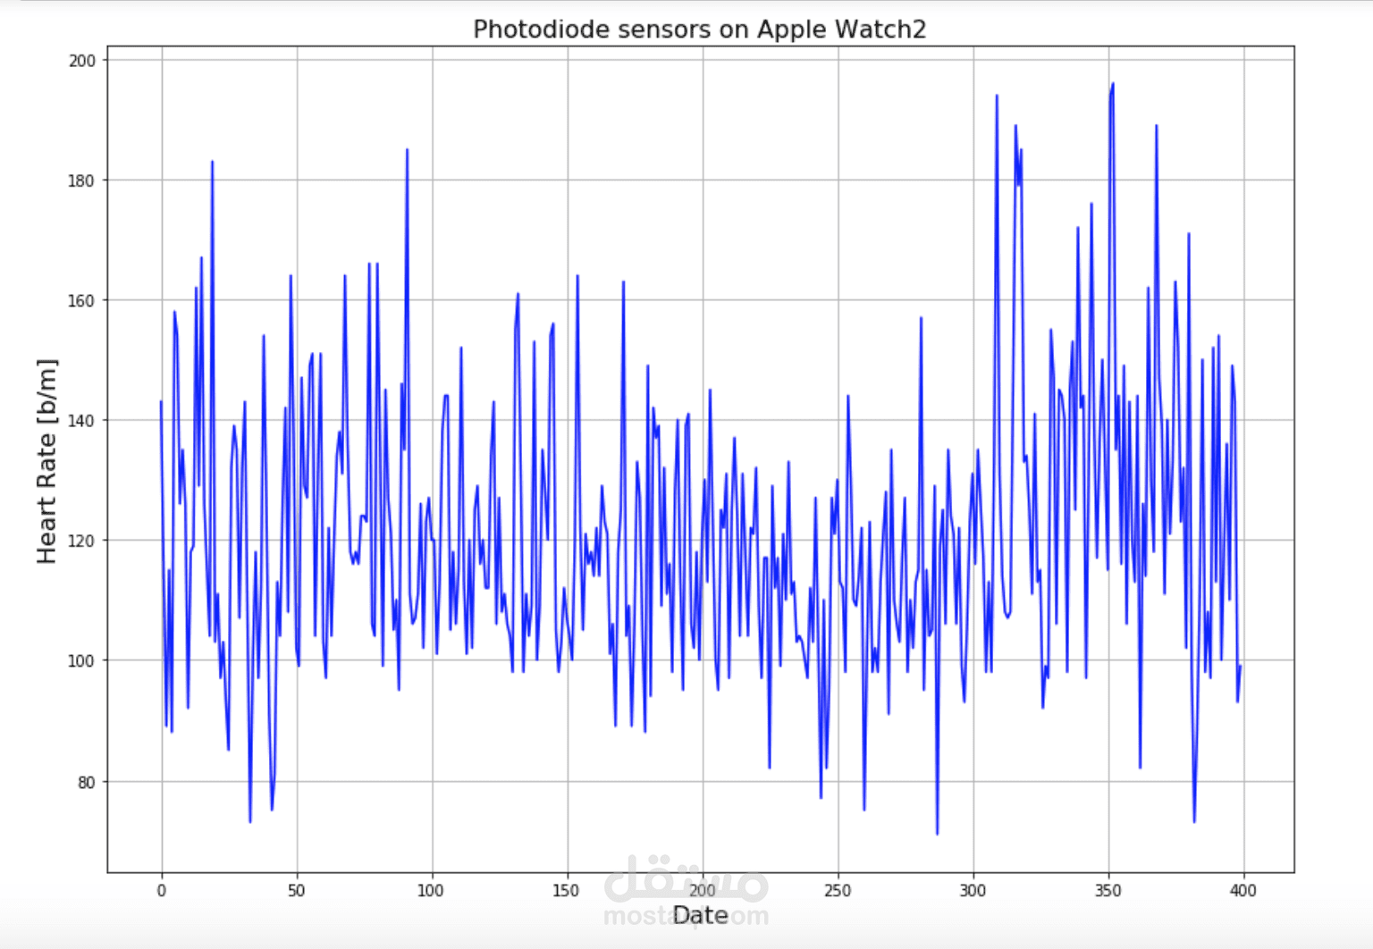Select the 'Date' x-axis label
1373x949 pixels.
[x=702, y=915]
